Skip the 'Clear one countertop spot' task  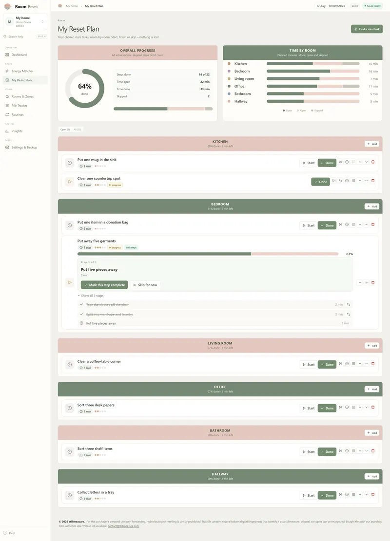(333, 181)
